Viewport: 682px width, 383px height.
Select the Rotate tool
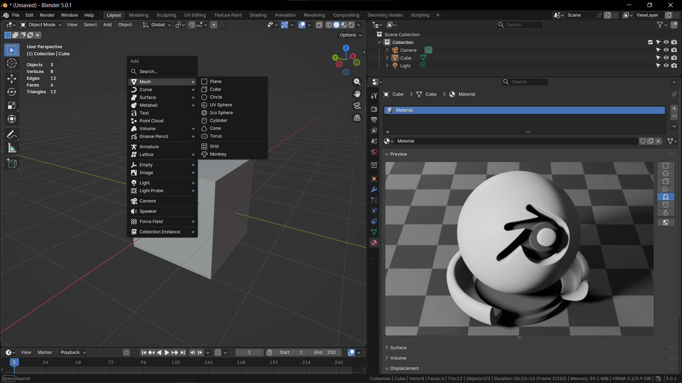tap(12, 92)
